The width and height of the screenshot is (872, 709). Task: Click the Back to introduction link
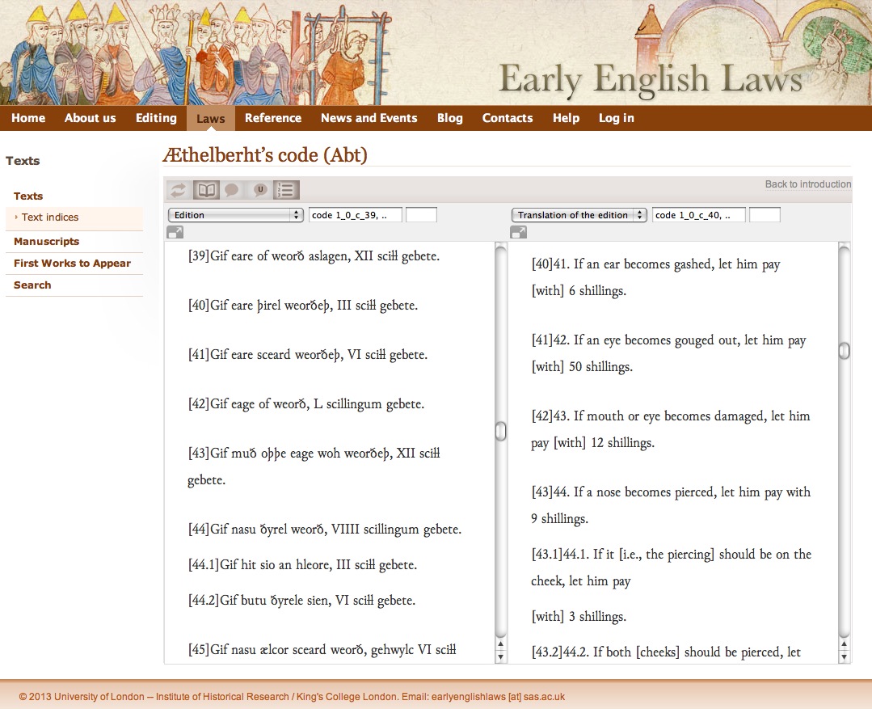point(807,184)
